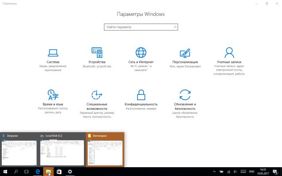The image size is (282, 176).
Task: Open the Store from the taskbar
Action: coord(59,172)
